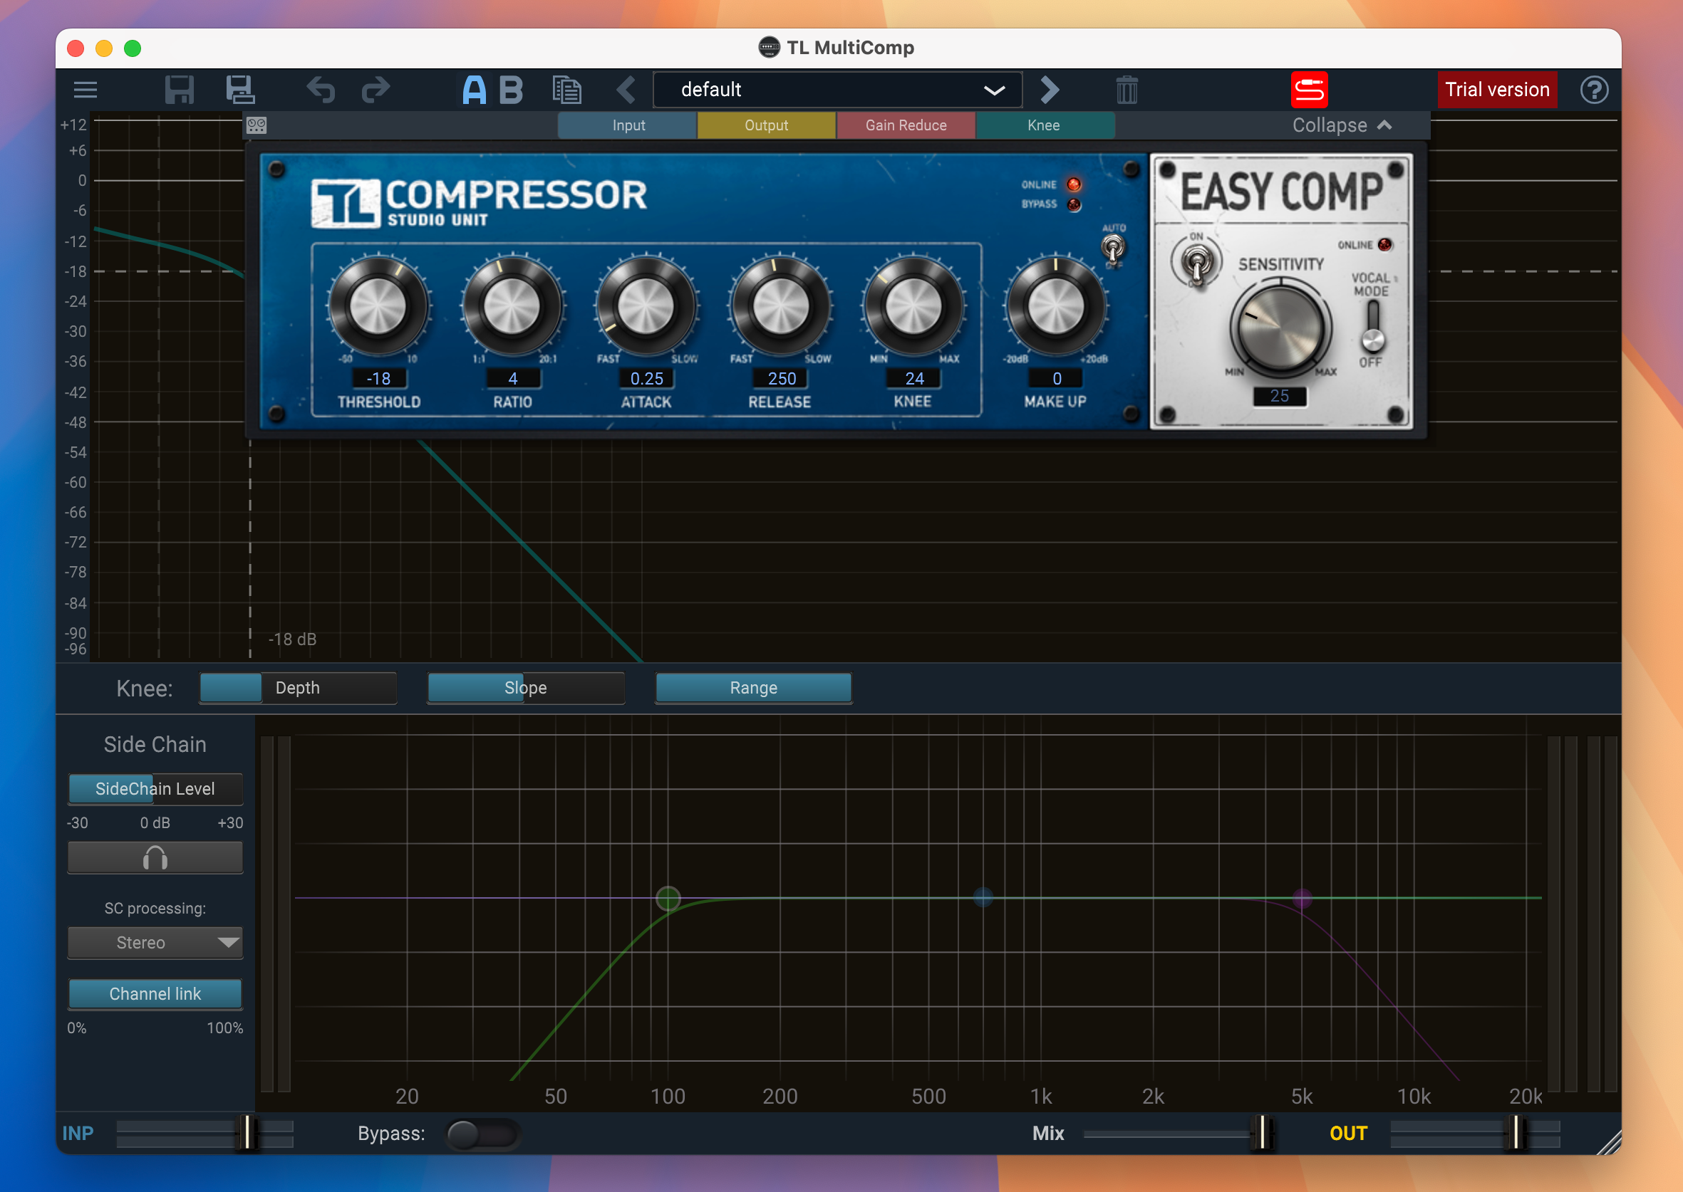
Task: Click the Knee Range slider
Action: tap(753, 688)
